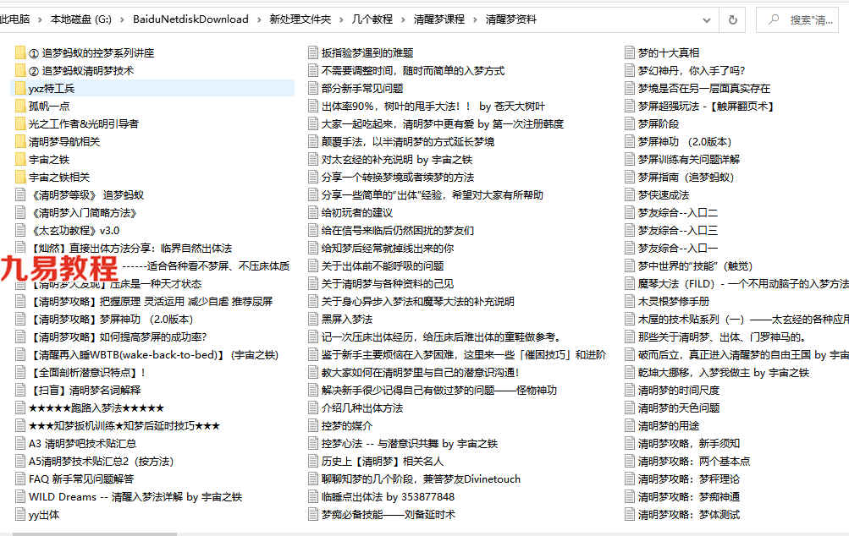Image resolution: width=849 pixels, height=536 pixels.
Task: Click the search magnifier icon
Action: (x=774, y=19)
